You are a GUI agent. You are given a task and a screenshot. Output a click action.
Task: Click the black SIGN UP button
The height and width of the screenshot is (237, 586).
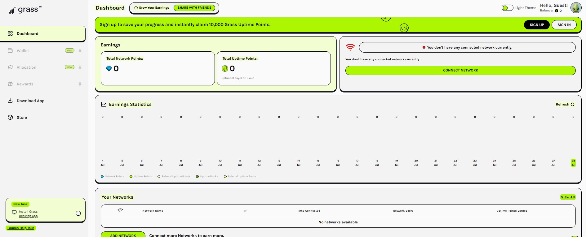537,25
